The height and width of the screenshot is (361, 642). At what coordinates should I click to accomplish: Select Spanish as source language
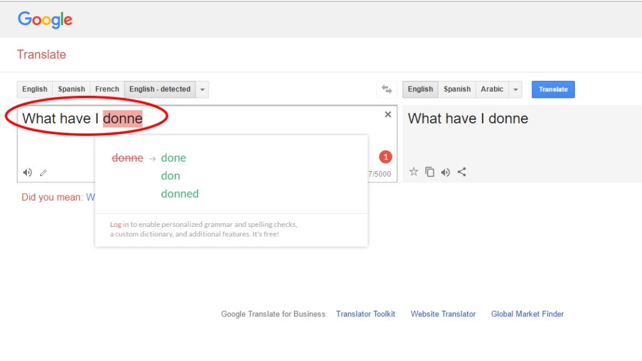71,89
